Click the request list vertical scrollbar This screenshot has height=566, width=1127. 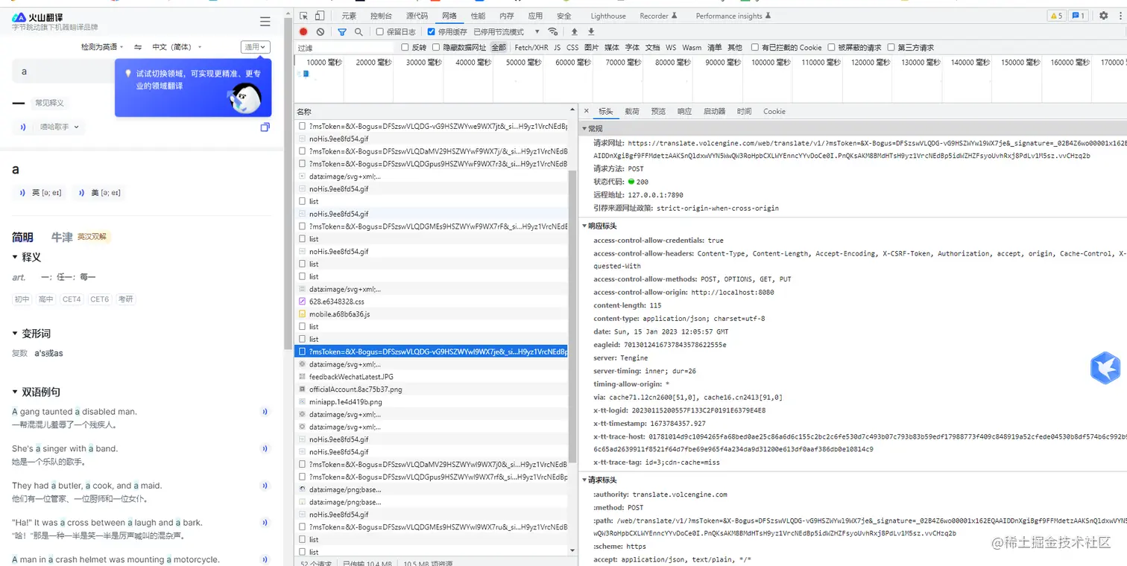click(x=572, y=317)
